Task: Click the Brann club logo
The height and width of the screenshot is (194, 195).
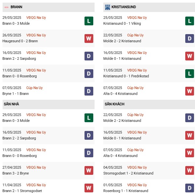Action: [x=6, y=7]
